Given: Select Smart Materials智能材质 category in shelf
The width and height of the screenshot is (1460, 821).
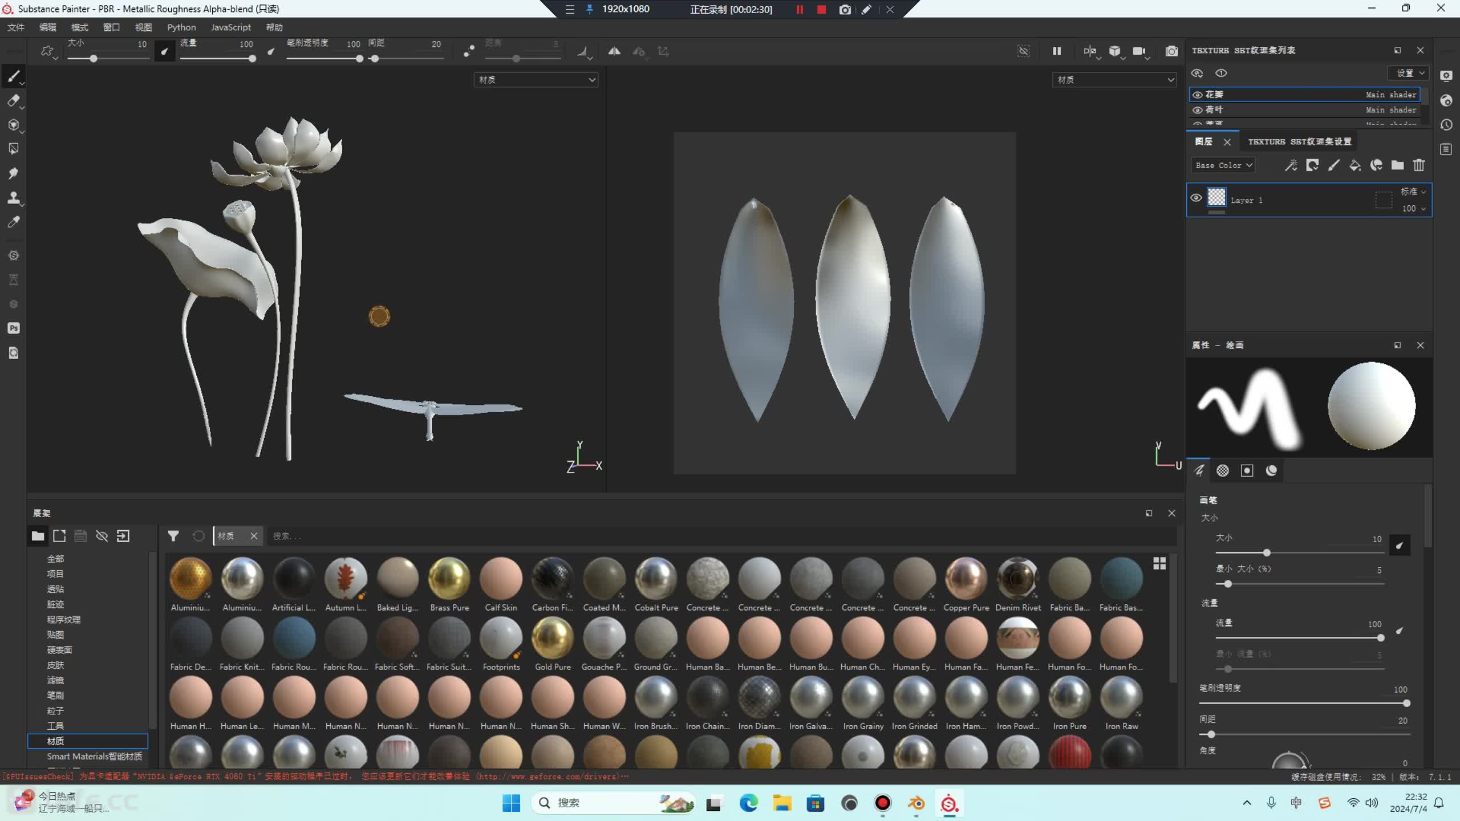Looking at the screenshot, I should [95, 757].
